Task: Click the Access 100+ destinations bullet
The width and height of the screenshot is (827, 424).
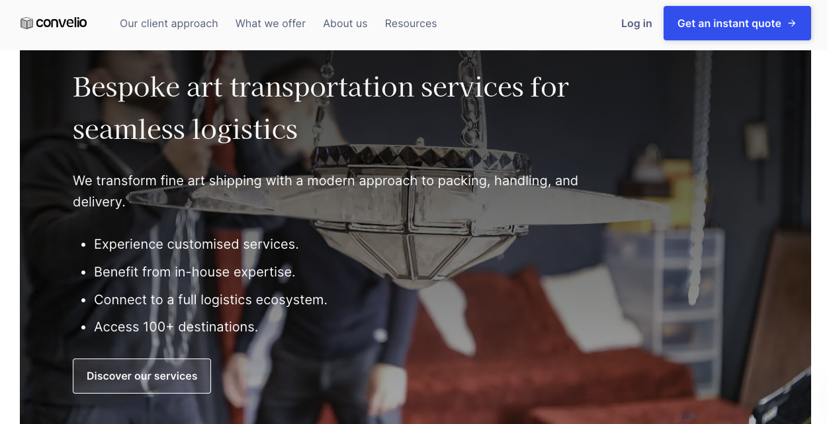Action: coord(176,327)
